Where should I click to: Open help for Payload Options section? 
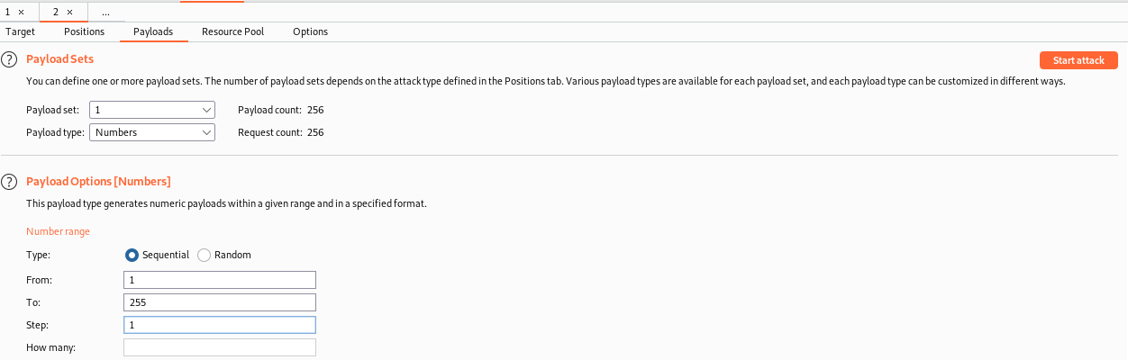(x=9, y=182)
